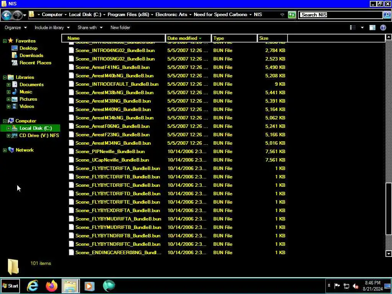Image resolution: width=392 pixels, height=294 pixels.
Task: Click the file list scroll down arrow
Action: click(389, 254)
